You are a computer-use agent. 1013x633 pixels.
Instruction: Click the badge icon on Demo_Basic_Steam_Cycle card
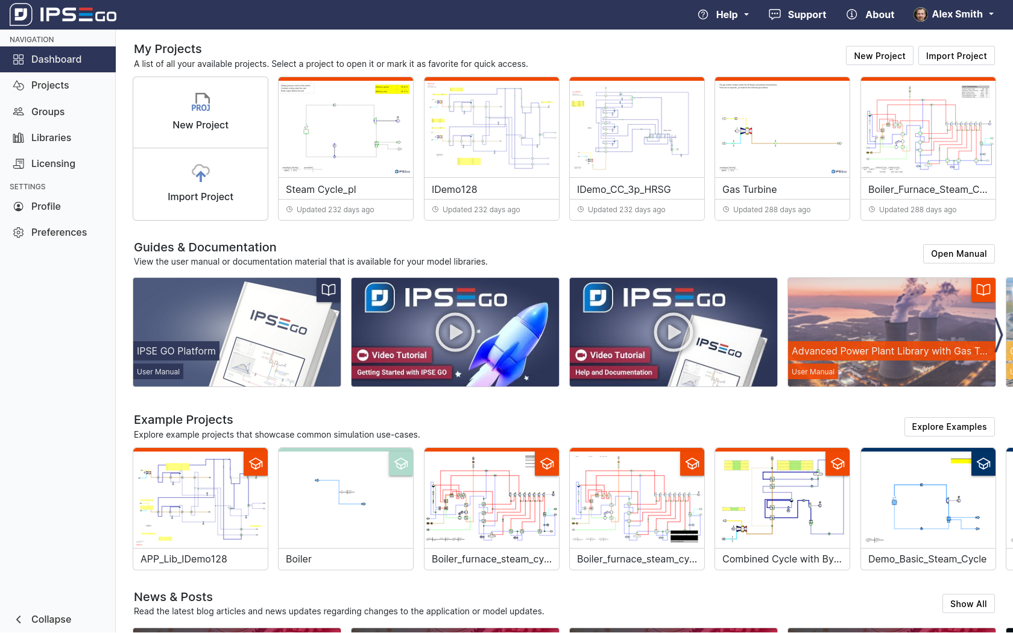[983, 464]
